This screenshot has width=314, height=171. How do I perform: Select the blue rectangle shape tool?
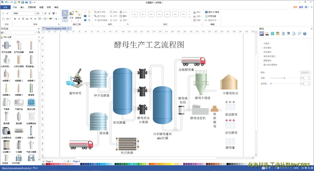click(x=85, y=16)
